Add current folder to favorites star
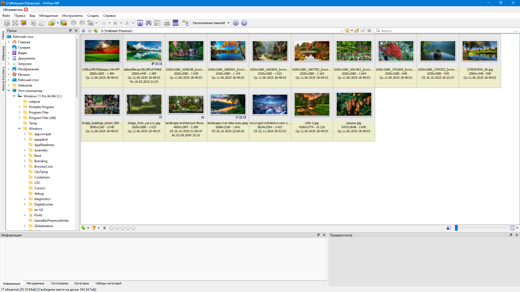Screen dimensions: 520x292 [x=347, y=31]
